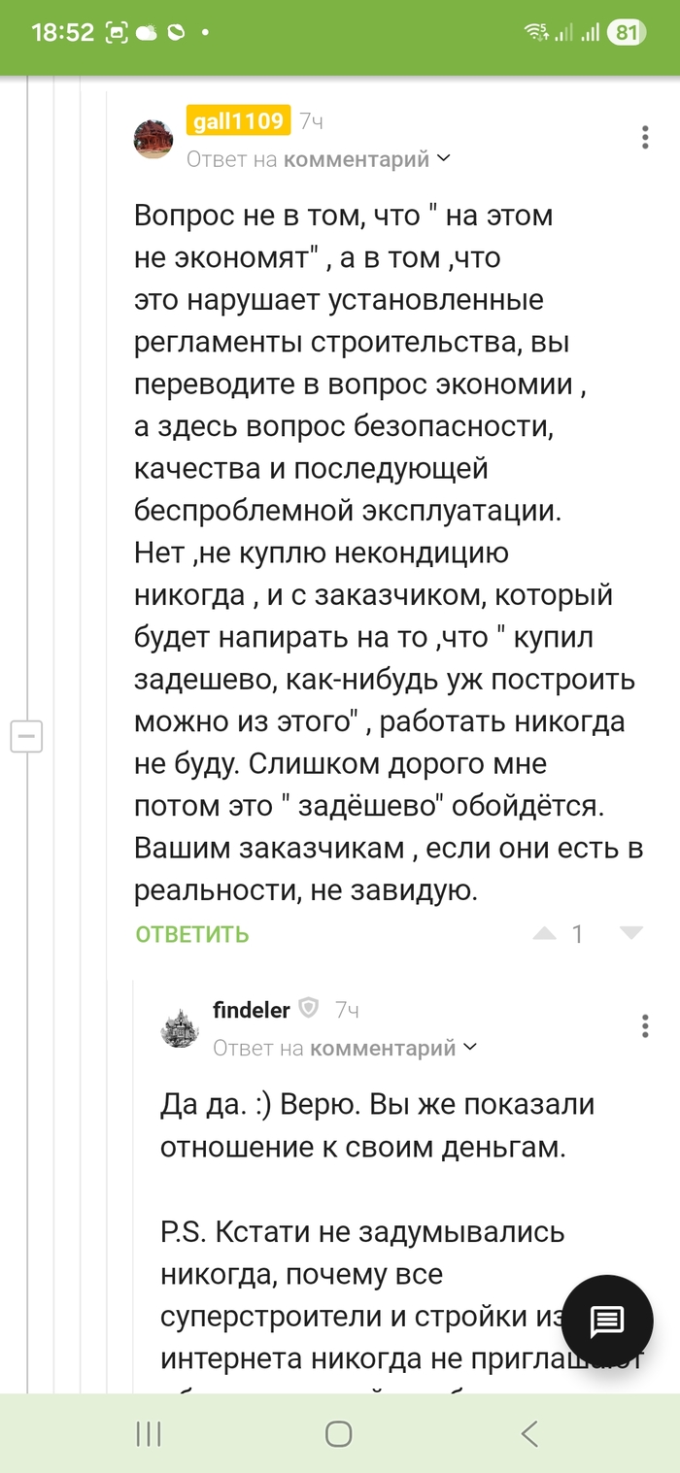Viewport: 680px width, 1473px height.
Task: Tap the battery indicator showing 81
Action: pyautogui.click(x=627, y=33)
